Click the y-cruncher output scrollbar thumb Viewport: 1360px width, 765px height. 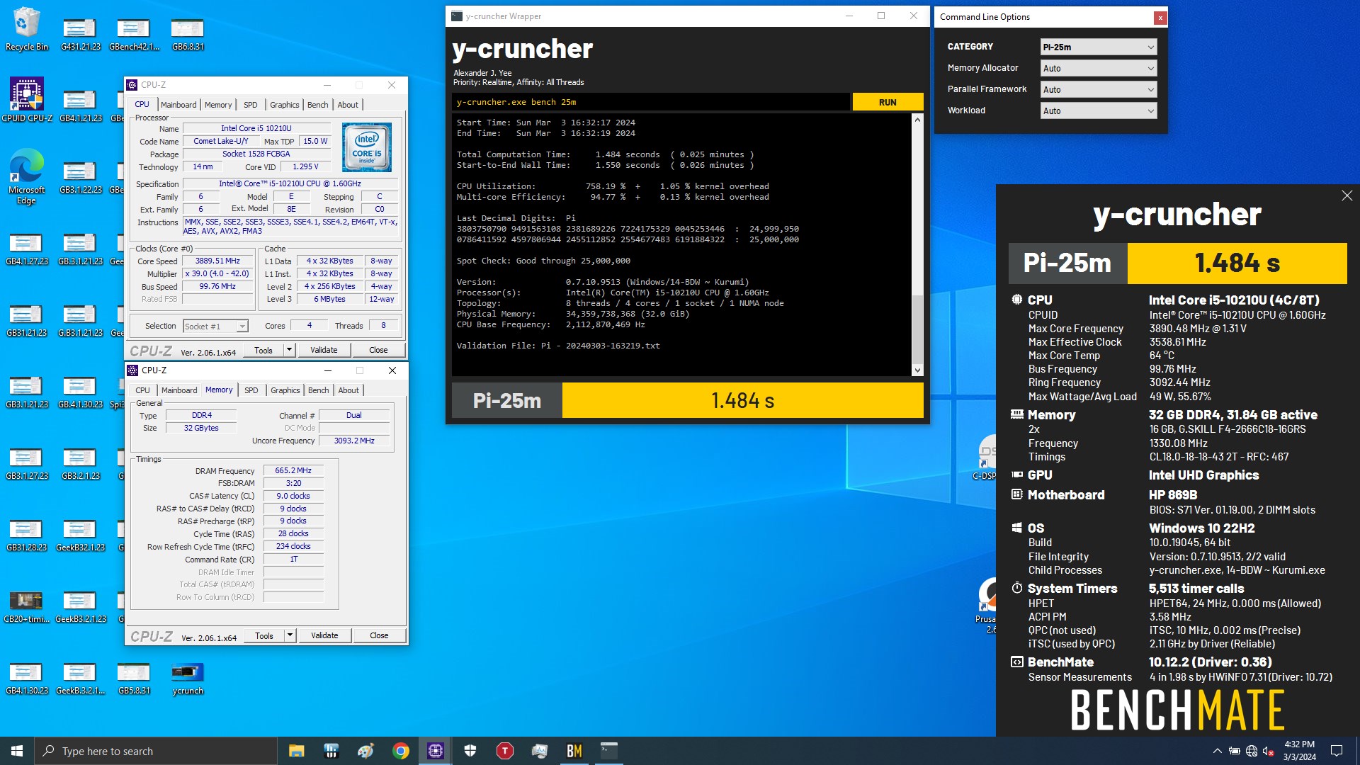pos(917,328)
